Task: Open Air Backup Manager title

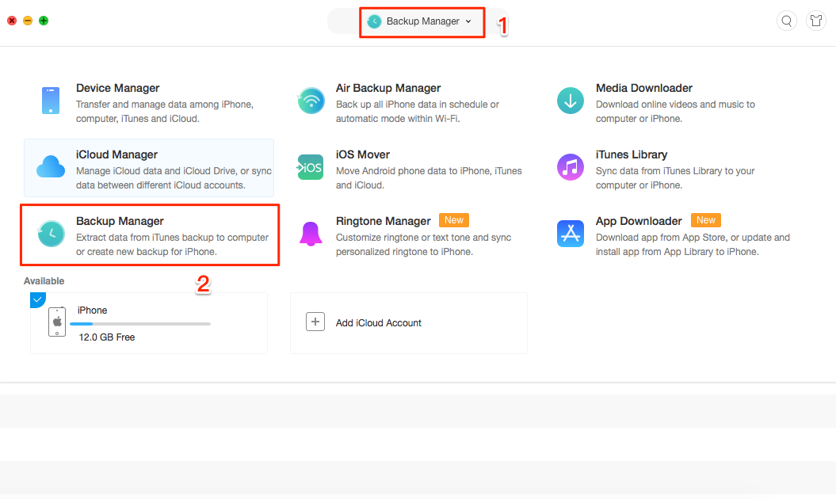Action: pyautogui.click(x=388, y=88)
